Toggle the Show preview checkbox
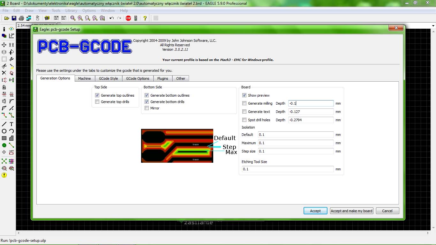 click(244, 95)
